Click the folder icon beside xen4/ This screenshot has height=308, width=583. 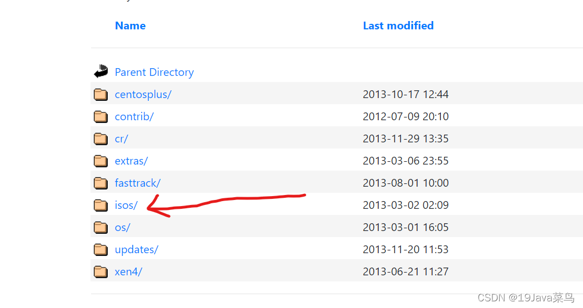[100, 271]
